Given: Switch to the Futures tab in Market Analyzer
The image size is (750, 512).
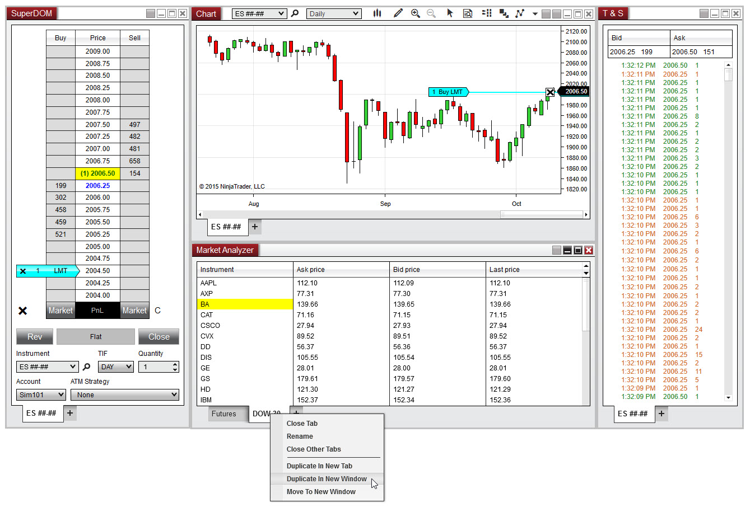Looking at the screenshot, I should [223, 414].
